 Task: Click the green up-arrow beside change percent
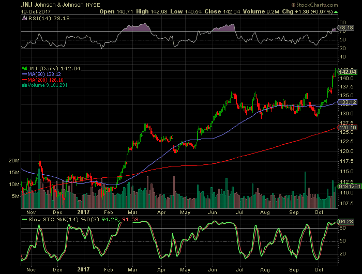click(x=336, y=12)
